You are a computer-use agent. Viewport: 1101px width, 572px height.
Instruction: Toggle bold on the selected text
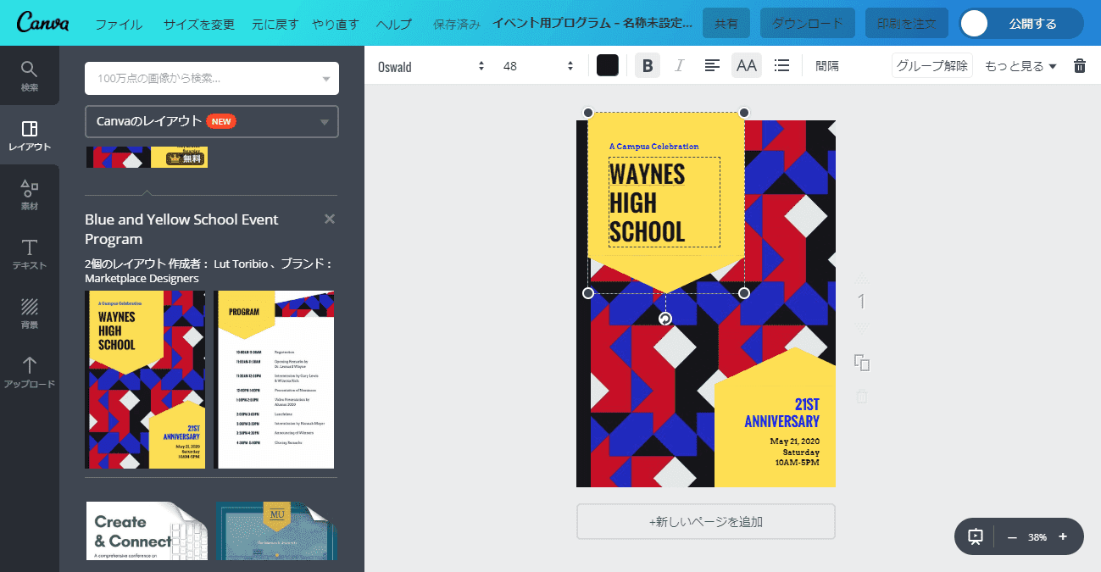pyautogui.click(x=647, y=64)
